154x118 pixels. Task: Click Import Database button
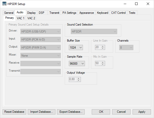click(42, 112)
